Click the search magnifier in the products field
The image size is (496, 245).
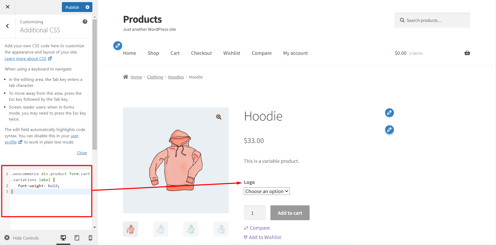click(402, 20)
